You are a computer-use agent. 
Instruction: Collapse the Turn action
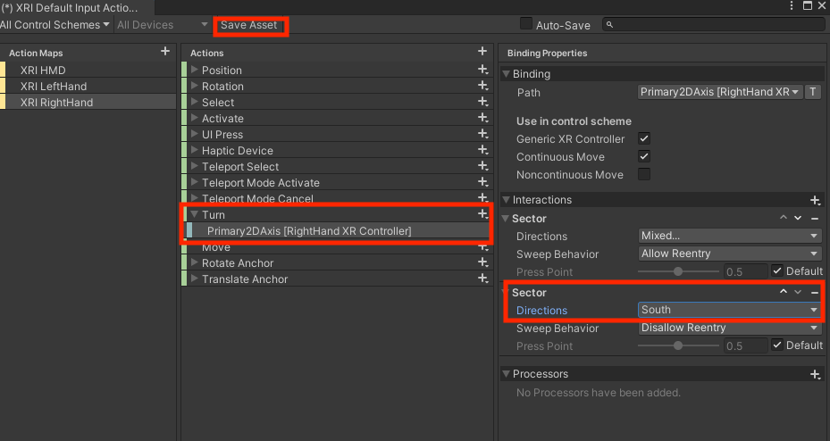pyautogui.click(x=194, y=214)
